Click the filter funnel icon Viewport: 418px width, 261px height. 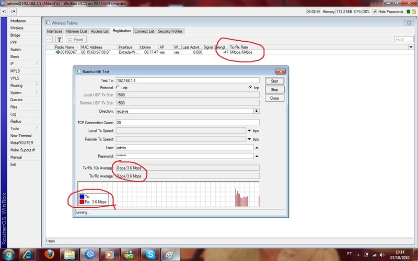pos(59,40)
